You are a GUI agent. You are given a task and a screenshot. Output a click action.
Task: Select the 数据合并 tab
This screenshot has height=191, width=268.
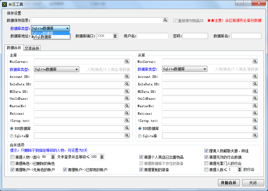pyautogui.click(x=14, y=48)
